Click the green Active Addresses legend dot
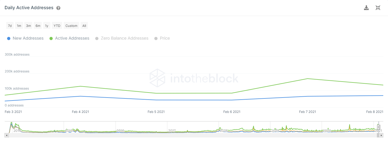 click(x=51, y=38)
